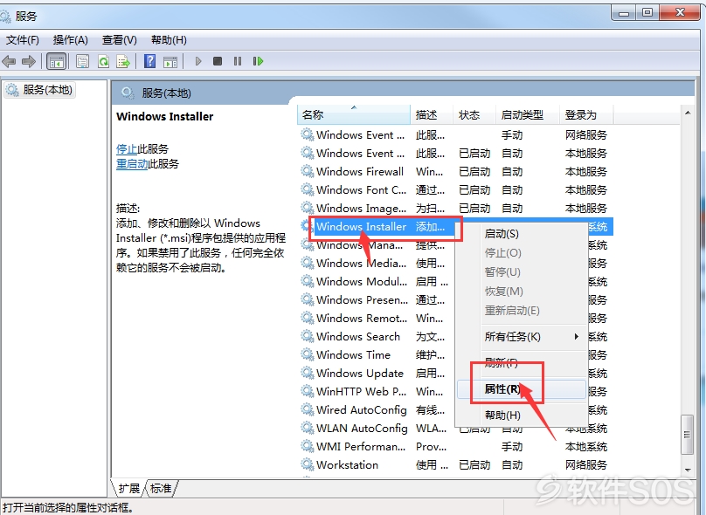
Task: Click the scroll down arrow of the services list
Action: [x=688, y=470]
